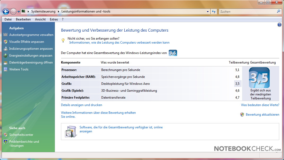Click the Prozessor score 5,1
284x160 pixels.
237,70
